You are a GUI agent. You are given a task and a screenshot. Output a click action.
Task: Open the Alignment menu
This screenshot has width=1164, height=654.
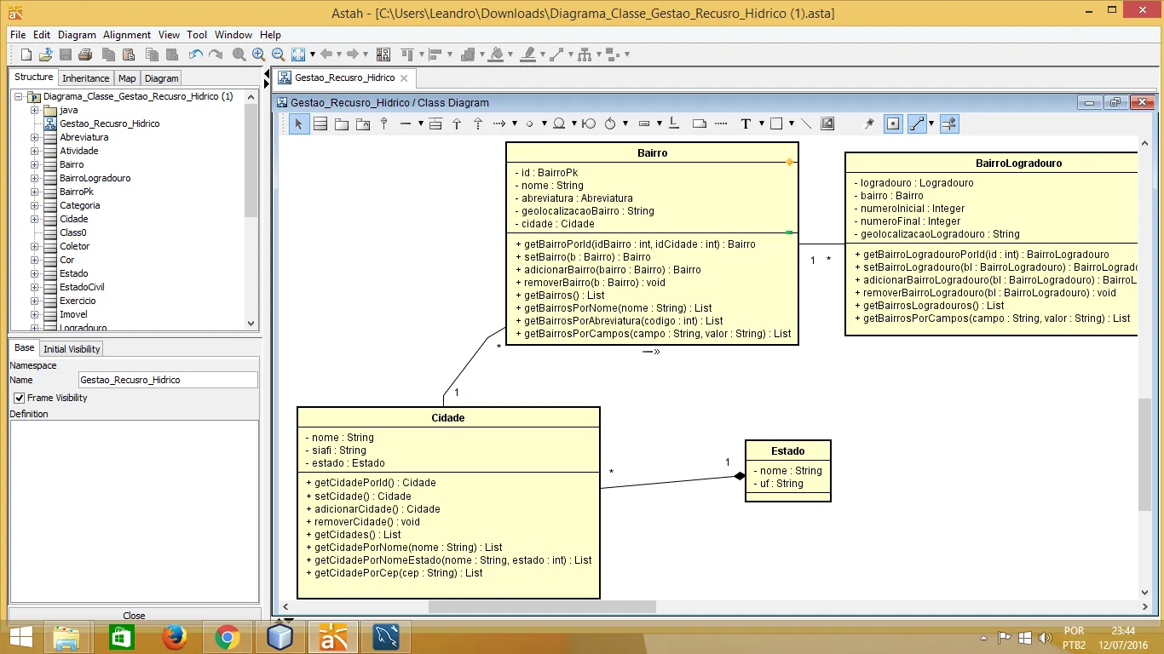point(127,35)
